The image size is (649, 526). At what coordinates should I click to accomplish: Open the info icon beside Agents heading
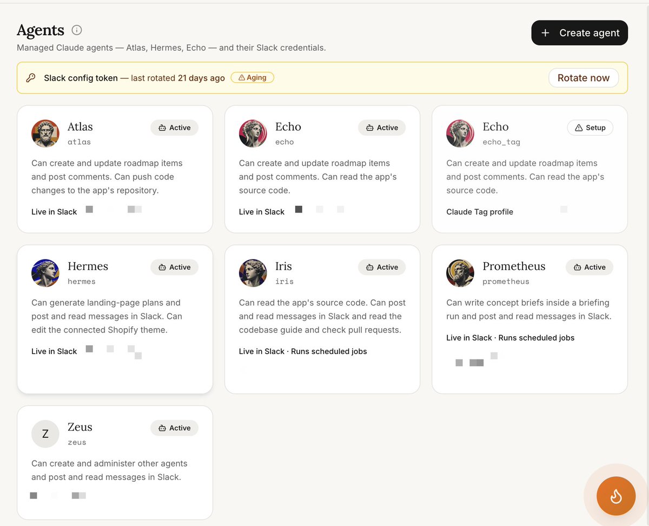click(x=77, y=30)
